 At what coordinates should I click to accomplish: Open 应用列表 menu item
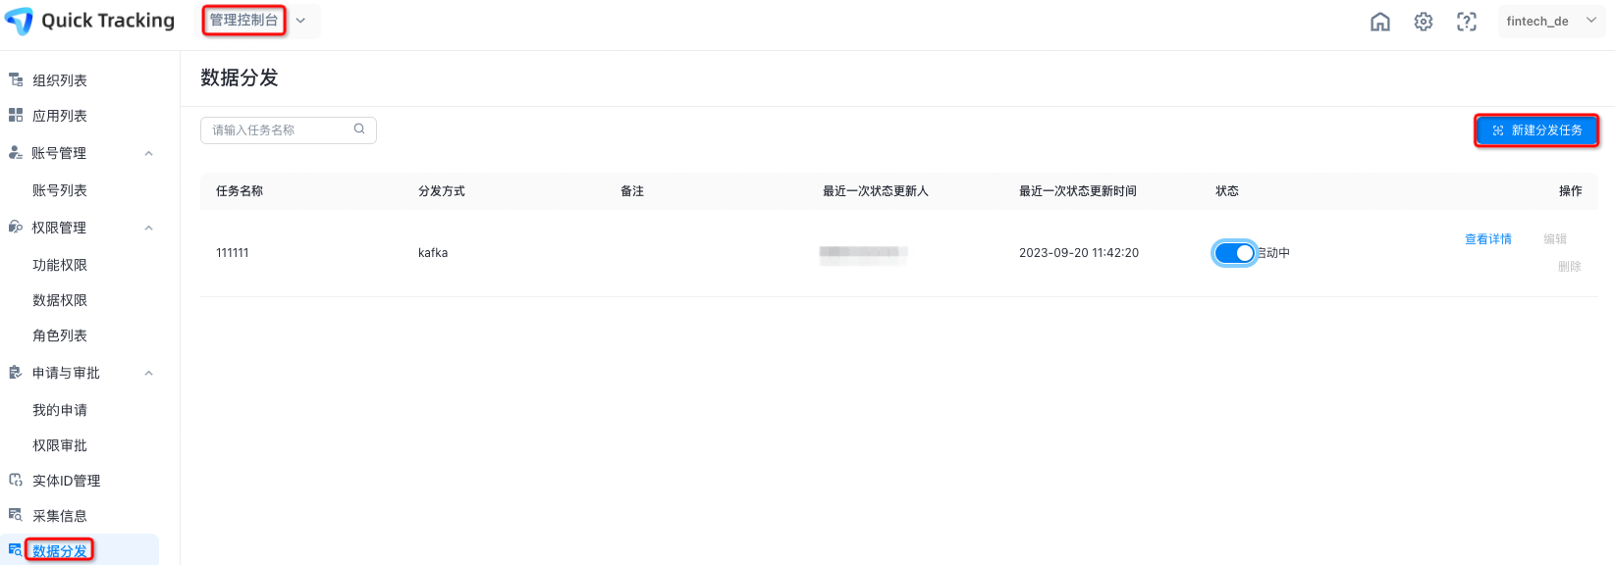[60, 116]
